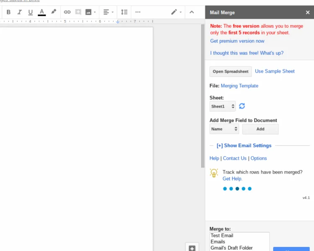Open the line spacing options
Screen dimensions: 314x251
pos(124,12)
